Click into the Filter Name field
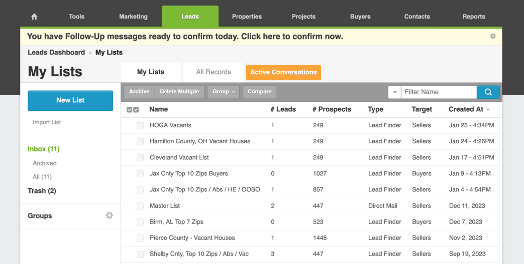Screen dimensions: 524x264 439,92
